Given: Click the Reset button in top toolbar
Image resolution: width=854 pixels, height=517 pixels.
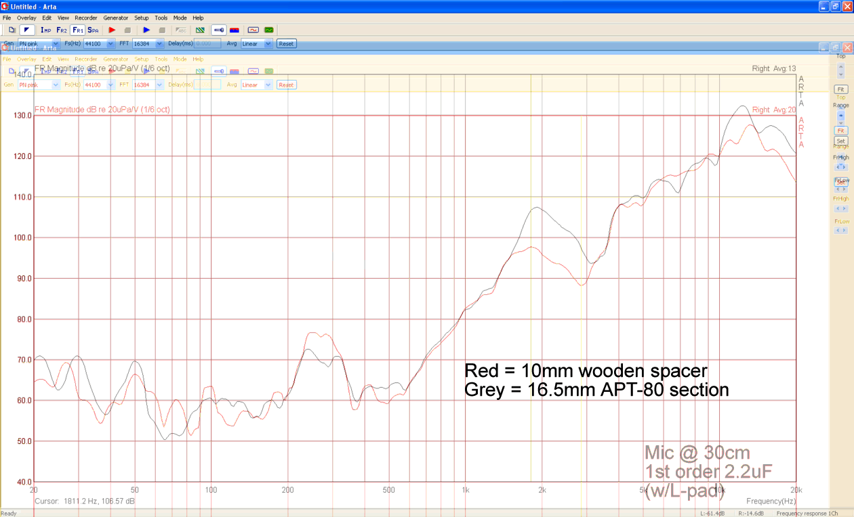Looking at the screenshot, I should [x=286, y=43].
